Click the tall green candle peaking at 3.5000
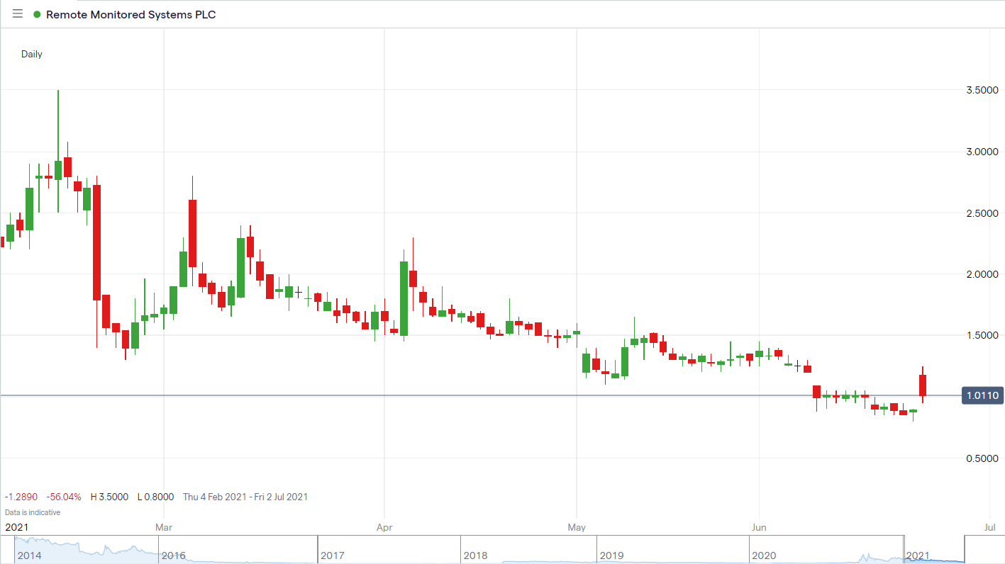Image resolution: width=1005 pixels, height=564 pixels. pyautogui.click(x=58, y=151)
